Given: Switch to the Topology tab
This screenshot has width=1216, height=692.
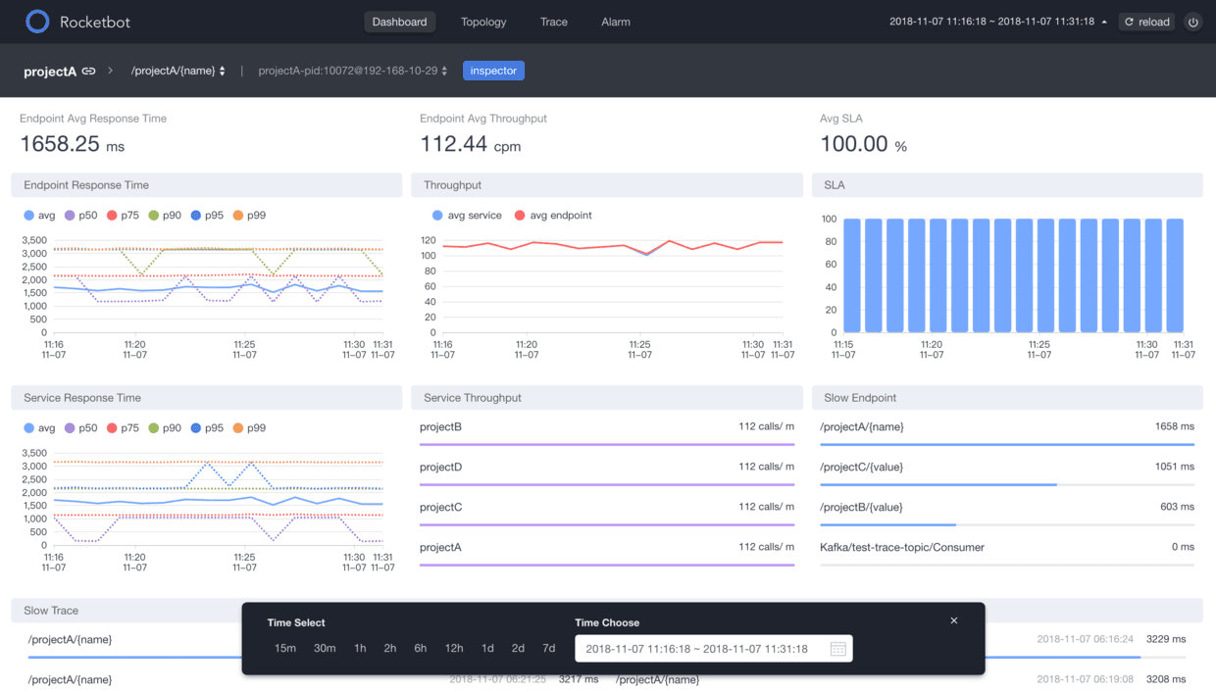Looking at the screenshot, I should pyautogui.click(x=482, y=21).
